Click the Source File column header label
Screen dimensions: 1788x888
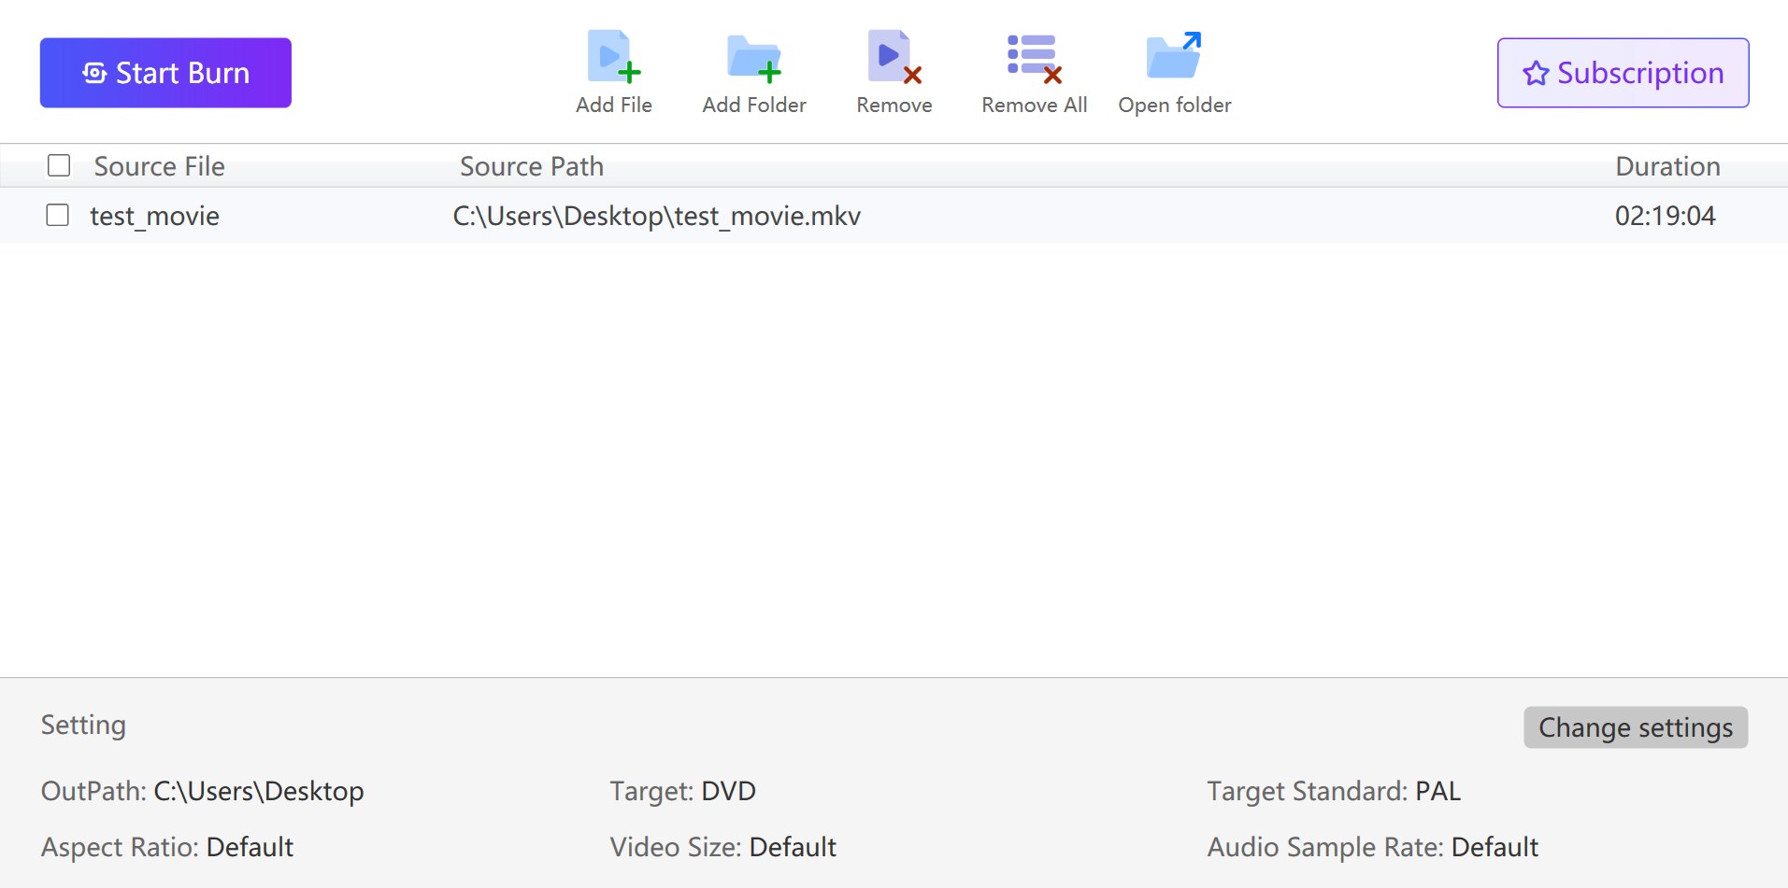(x=160, y=166)
